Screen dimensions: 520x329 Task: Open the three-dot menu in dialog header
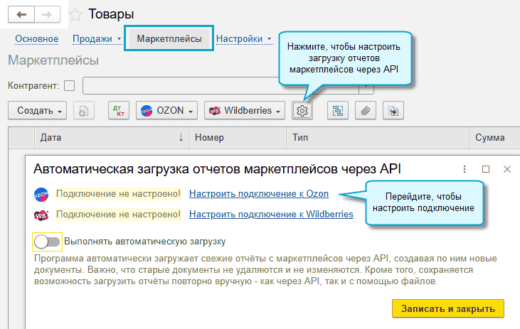(x=464, y=169)
